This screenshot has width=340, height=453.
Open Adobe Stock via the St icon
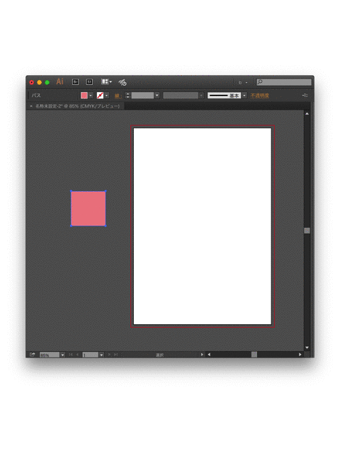click(90, 82)
